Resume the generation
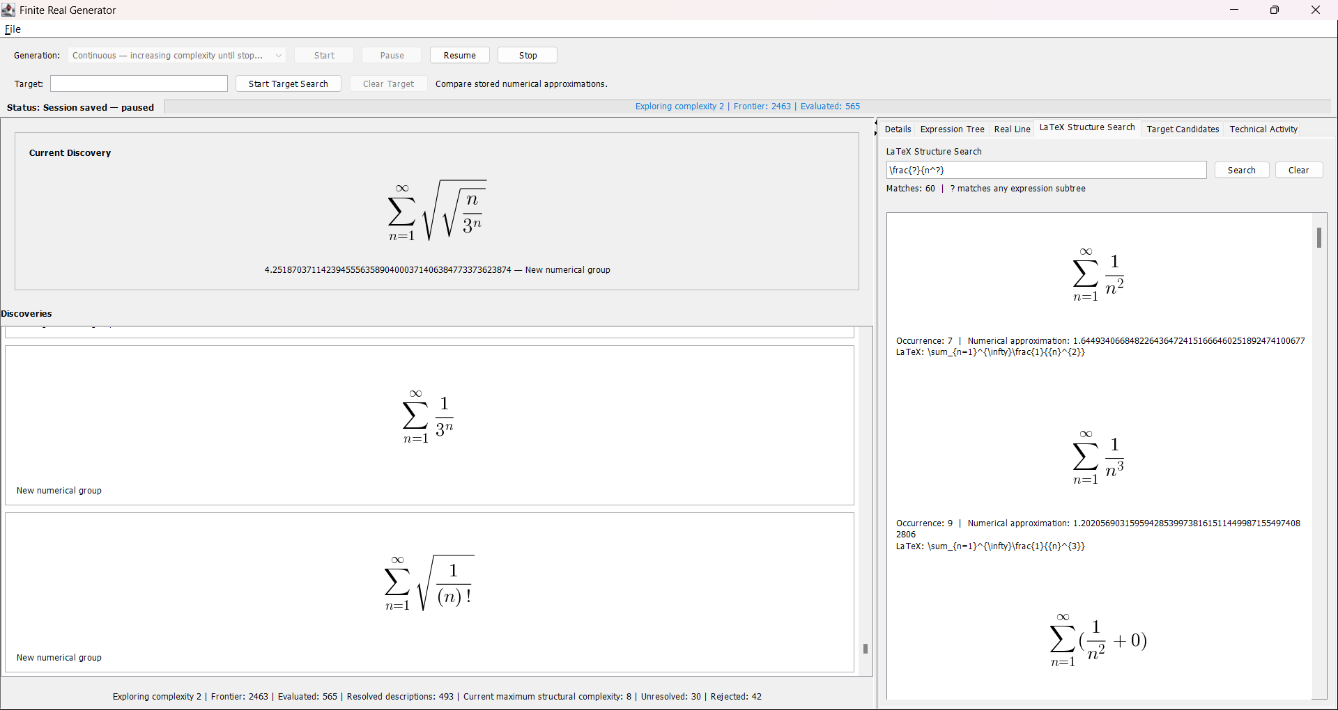 (x=460, y=56)
